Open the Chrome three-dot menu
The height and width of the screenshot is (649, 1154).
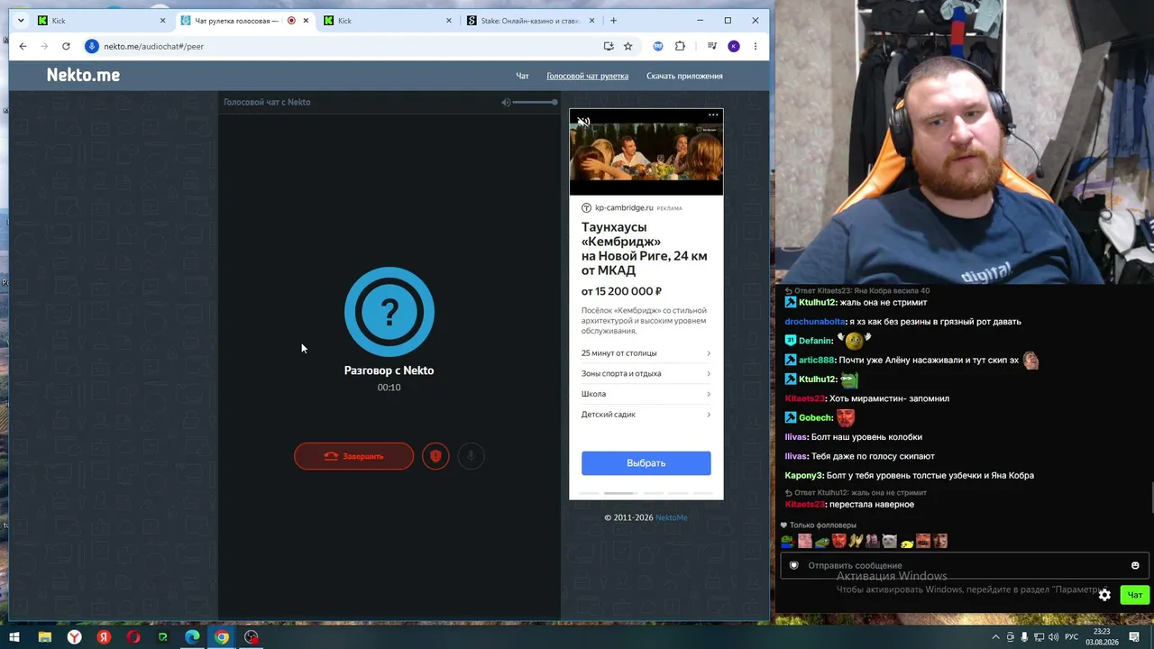pyautogui.click(x=756, y=46)
